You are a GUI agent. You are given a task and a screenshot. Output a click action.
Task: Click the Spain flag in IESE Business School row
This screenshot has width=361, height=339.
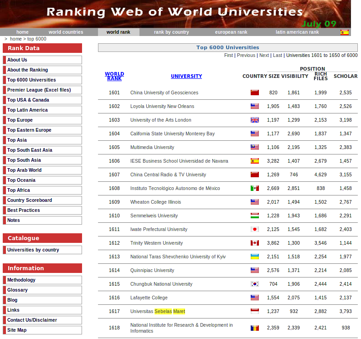point(255,161)
